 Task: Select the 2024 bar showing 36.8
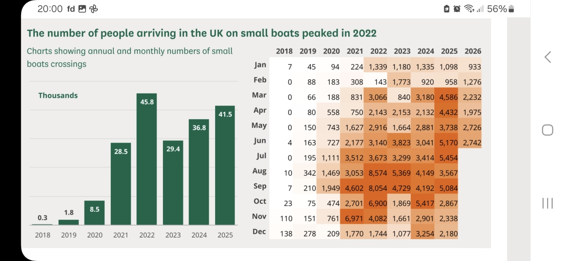click(199, 172)
